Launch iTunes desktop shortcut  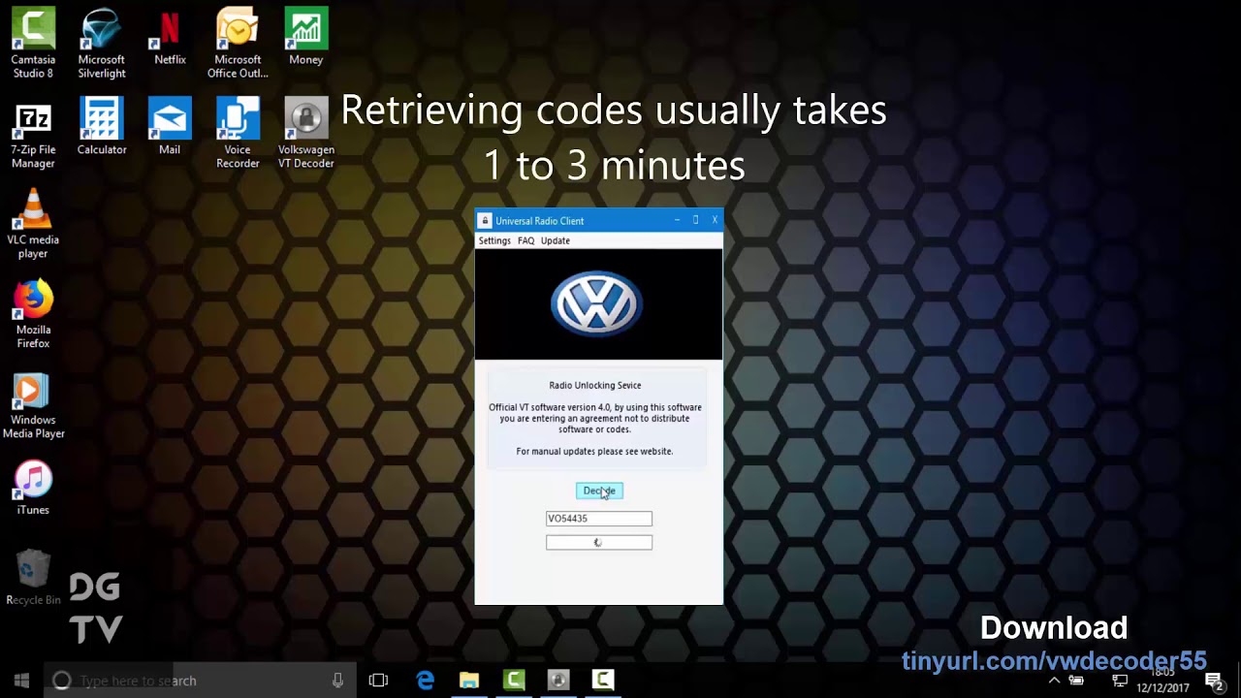coord(33,488)
